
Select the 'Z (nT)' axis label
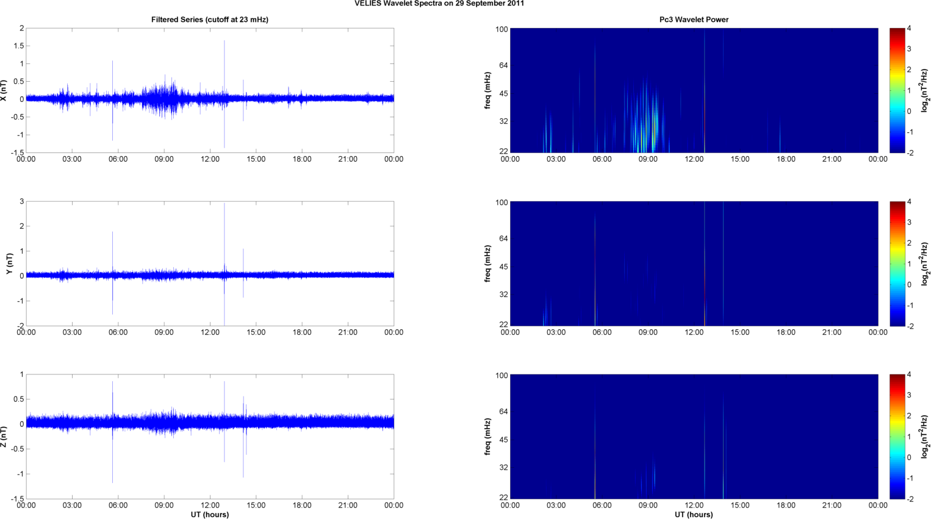(4, 437)
